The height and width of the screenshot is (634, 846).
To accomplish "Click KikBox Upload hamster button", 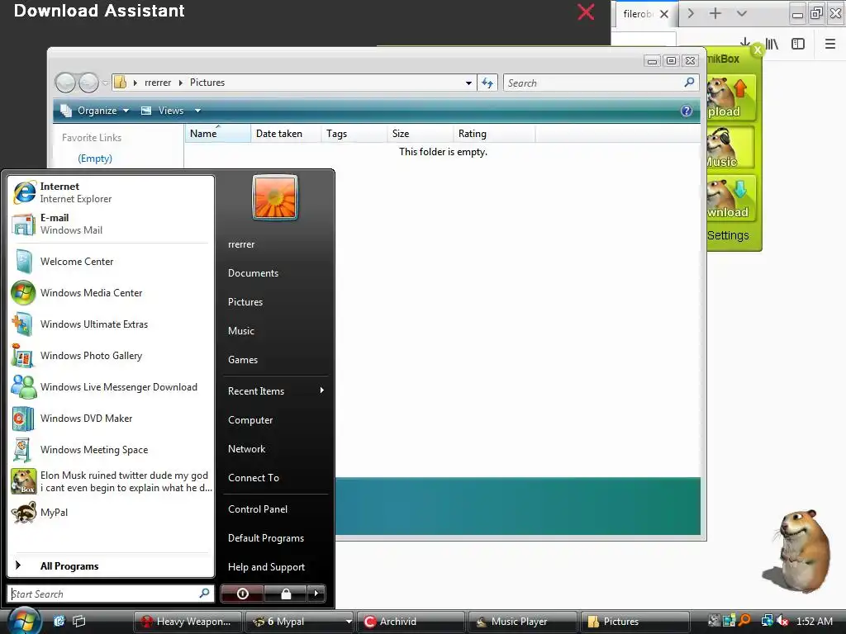I will (x=730, y=97).
